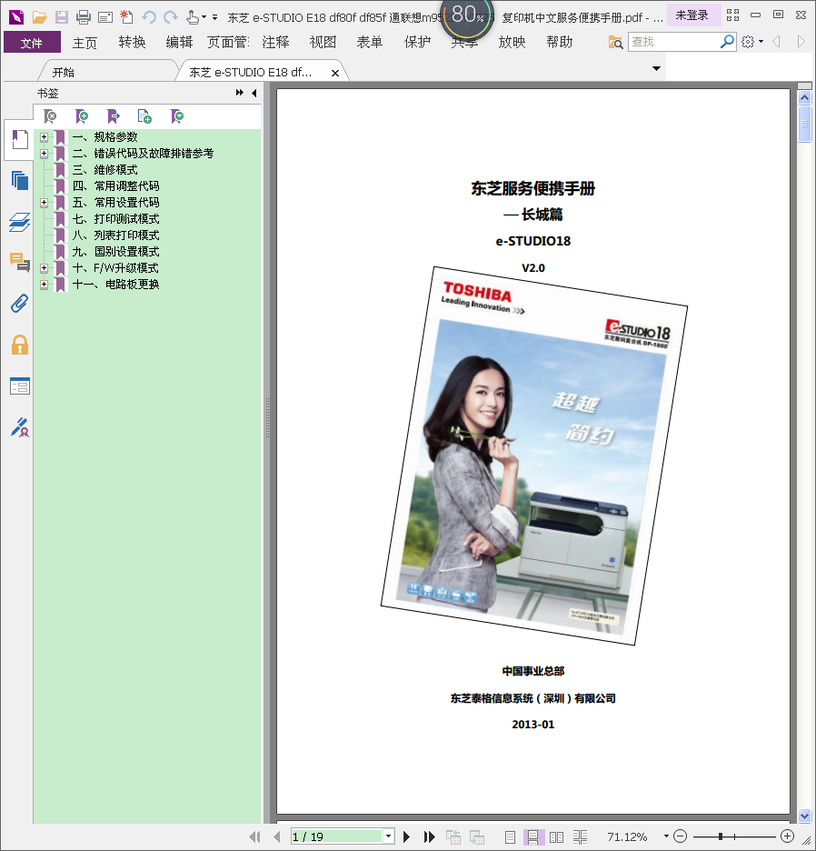Open the form fields side panel

click(19, 385)
